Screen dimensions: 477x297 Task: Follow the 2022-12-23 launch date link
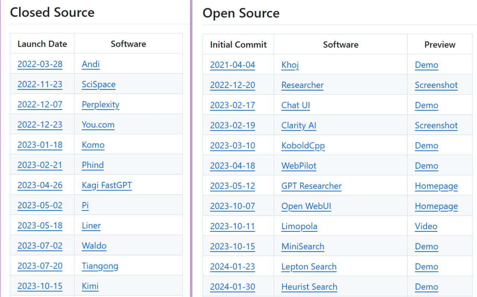tap(40, 124)
